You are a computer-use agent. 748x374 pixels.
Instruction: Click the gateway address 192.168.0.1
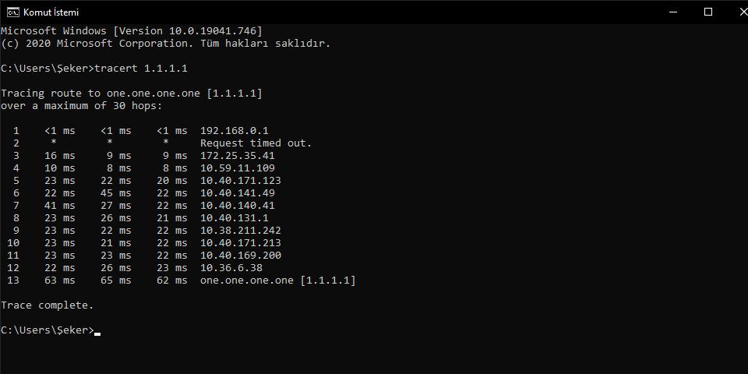coord(235,131)
